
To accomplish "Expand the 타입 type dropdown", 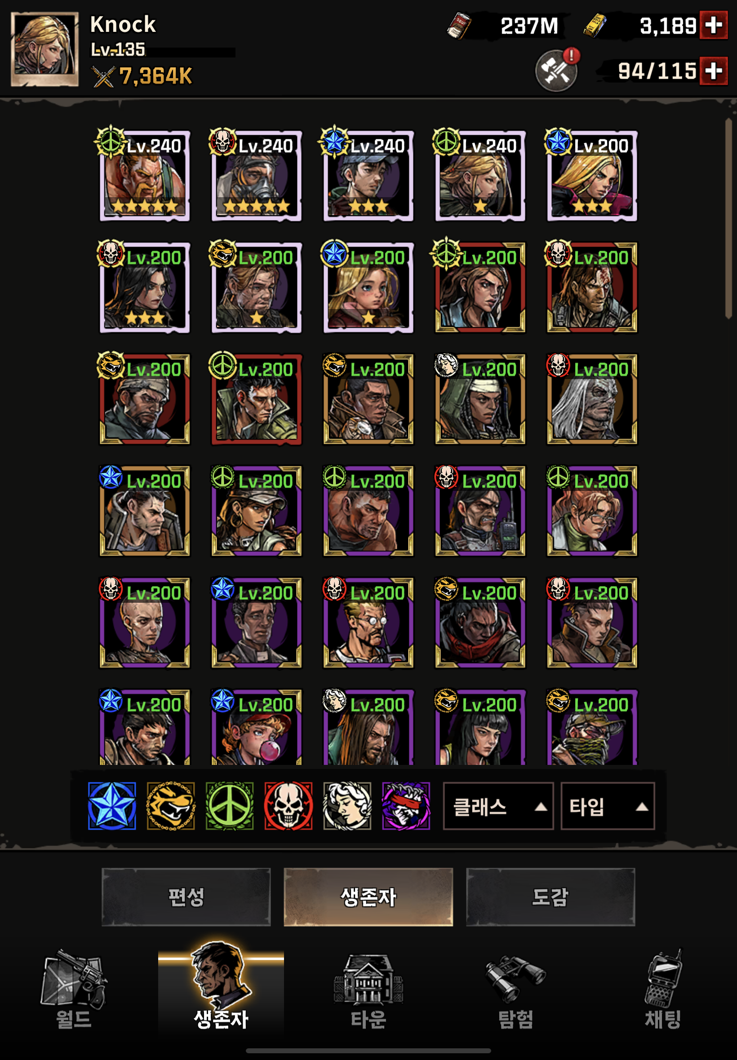I will [x=608, y=806].
